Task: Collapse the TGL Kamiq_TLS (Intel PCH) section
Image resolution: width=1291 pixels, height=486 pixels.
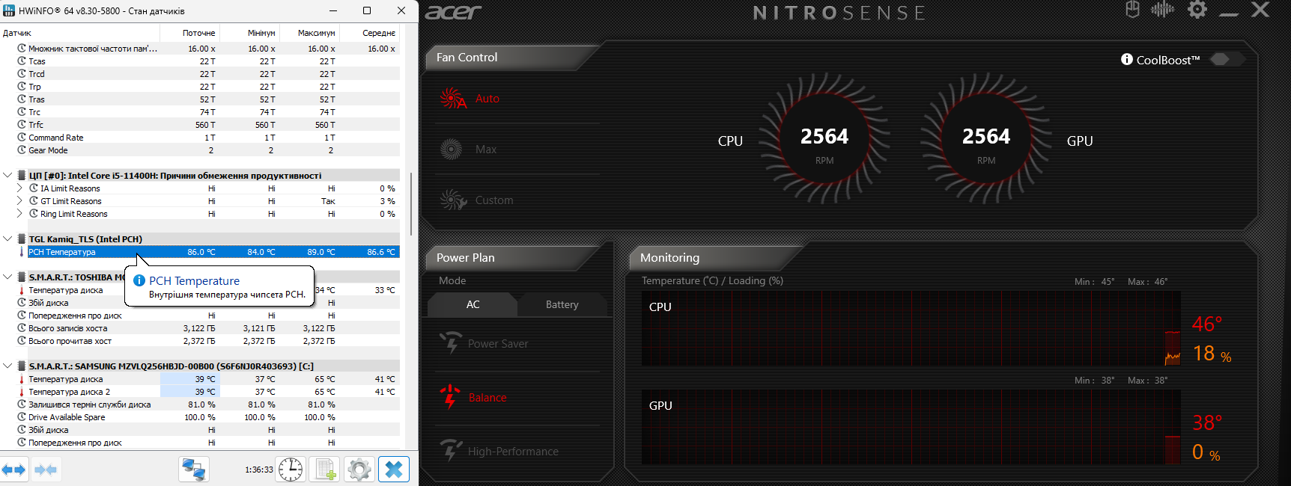Action: 7,239
